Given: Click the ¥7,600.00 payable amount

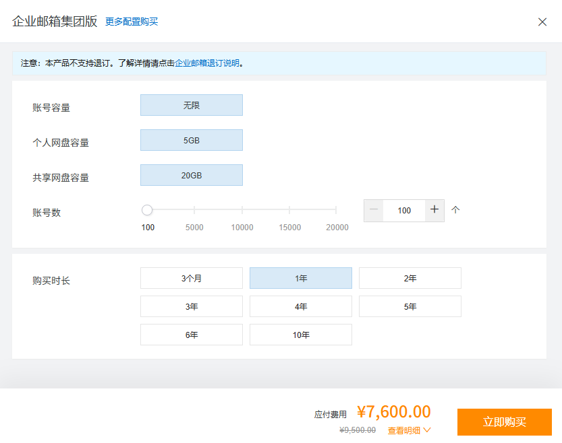Looking at the screenshot, I should 393,412.
